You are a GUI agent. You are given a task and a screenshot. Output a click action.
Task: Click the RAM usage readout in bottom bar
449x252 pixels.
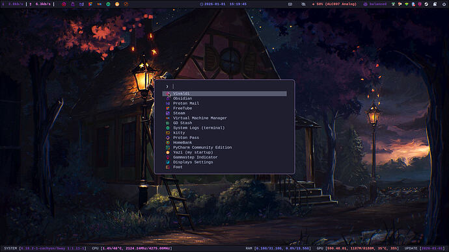coord(278,248)
